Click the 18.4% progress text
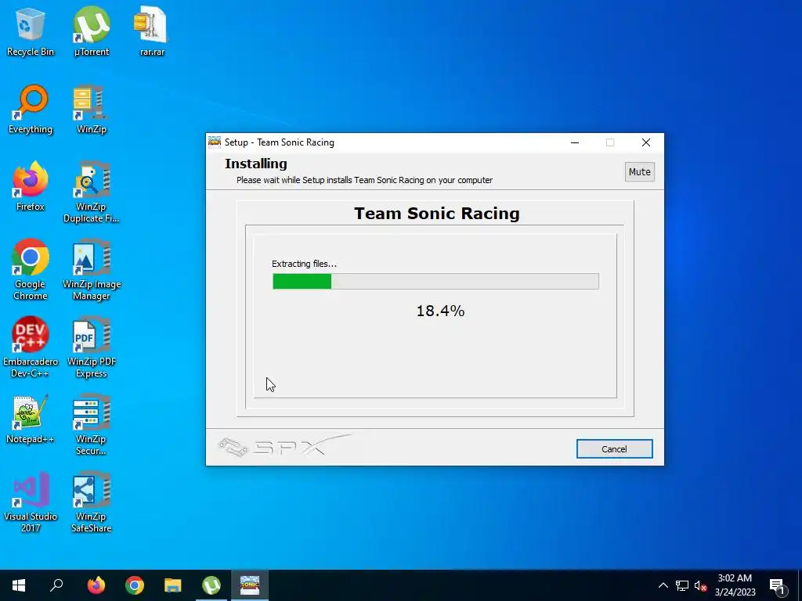Image resolution: width=802 pixels, height=601 pixels. pos(440,311)
